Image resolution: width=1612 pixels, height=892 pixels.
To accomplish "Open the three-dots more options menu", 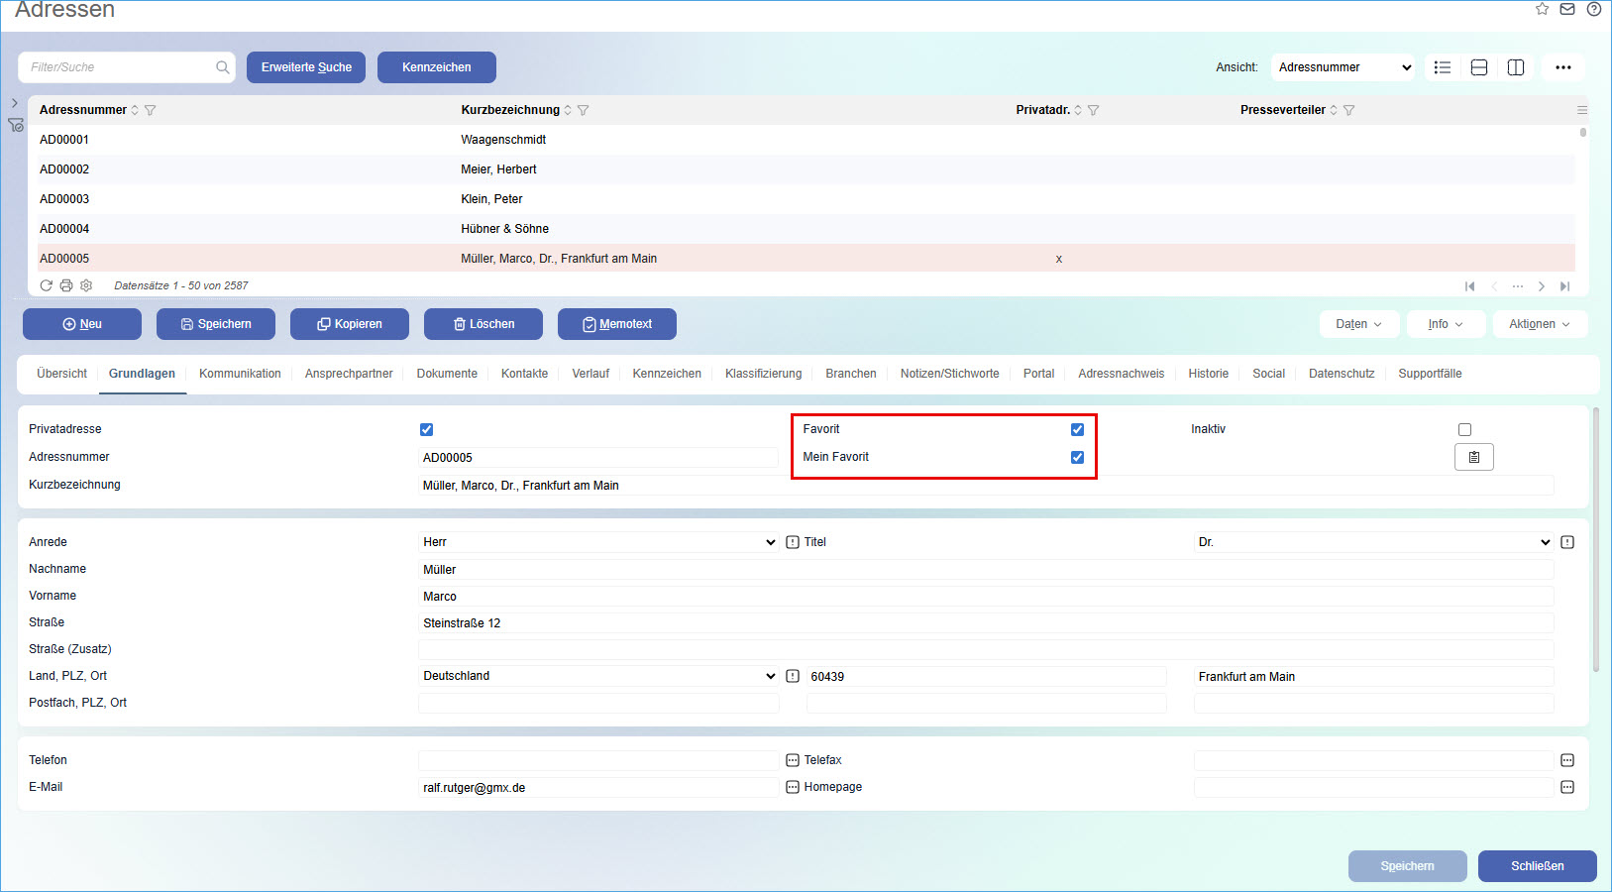I will coord(1563,67).
